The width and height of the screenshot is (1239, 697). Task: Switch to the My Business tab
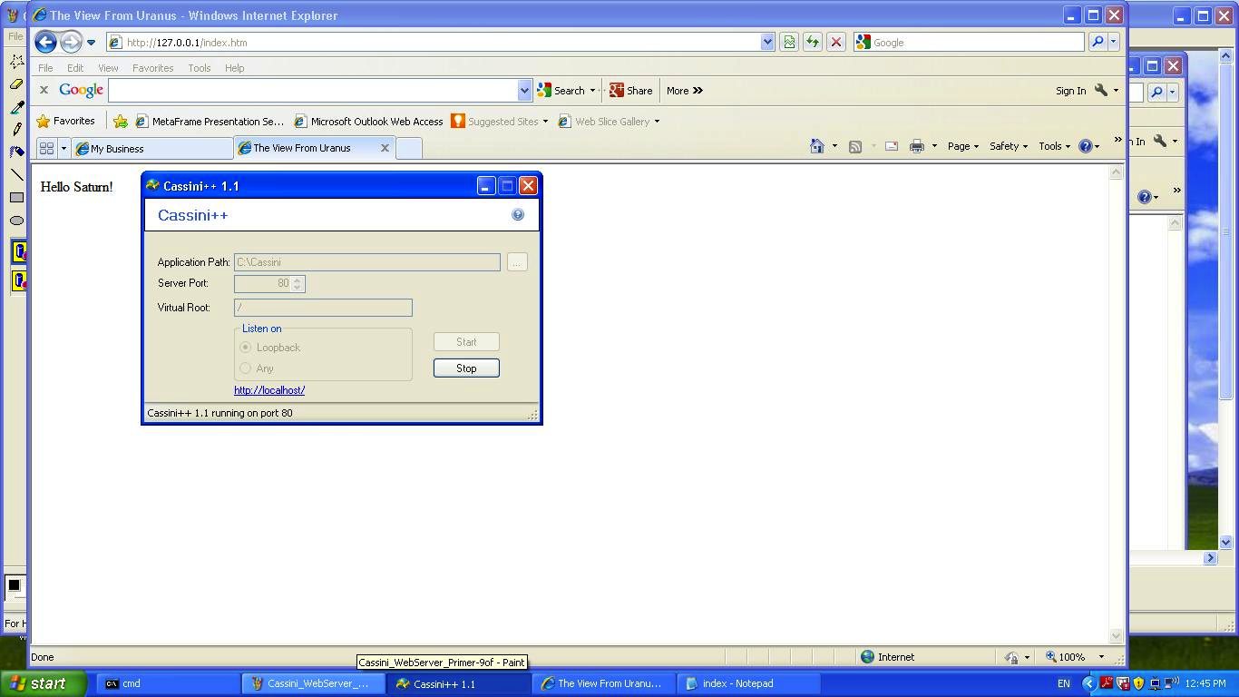click(152, 148)
